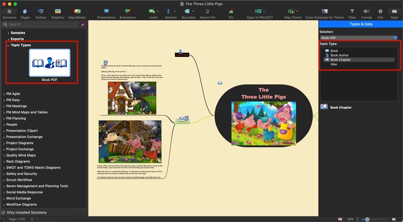Click the fit-to-window icon in status bar

coord(393,219)
